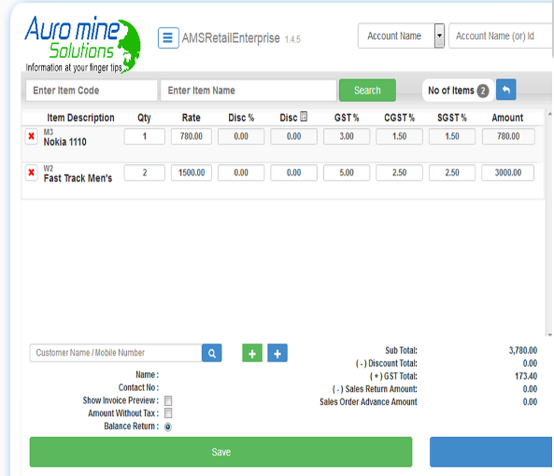Click the Customer Name / Mobile Number field
554x476 pixels.
116,353
